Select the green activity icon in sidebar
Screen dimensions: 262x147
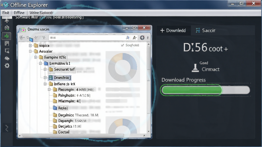[x=6, y=36]
